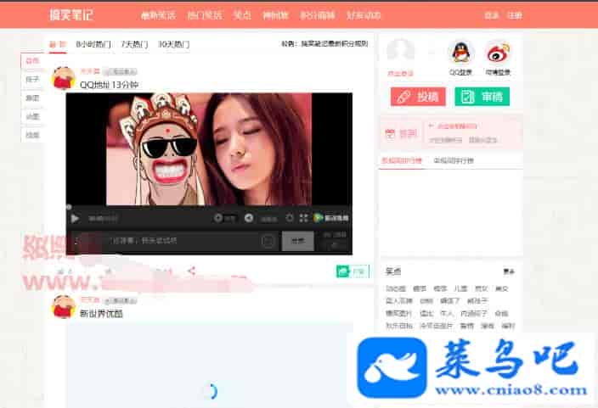Click the Weibo login icon
Viewport: 598px width, 408px height.
click(498, 53)
